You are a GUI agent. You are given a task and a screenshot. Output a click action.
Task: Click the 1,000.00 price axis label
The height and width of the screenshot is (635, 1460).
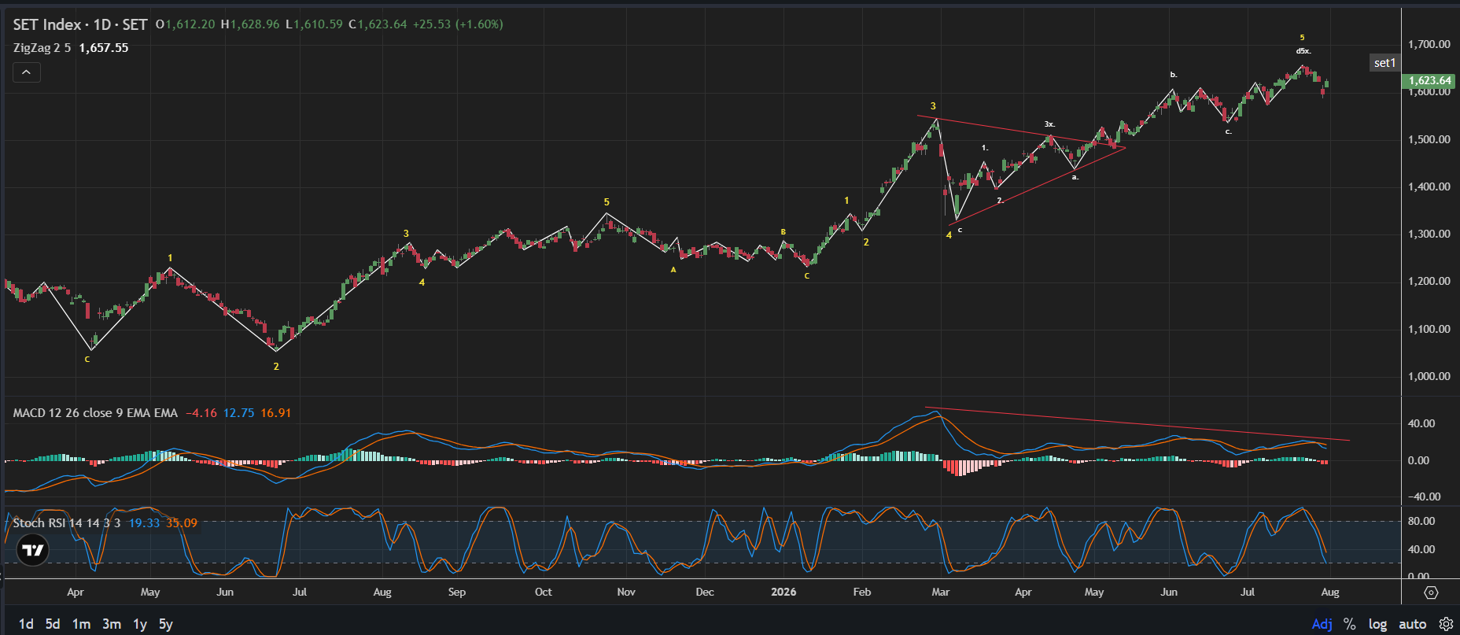coord(1429,376)
